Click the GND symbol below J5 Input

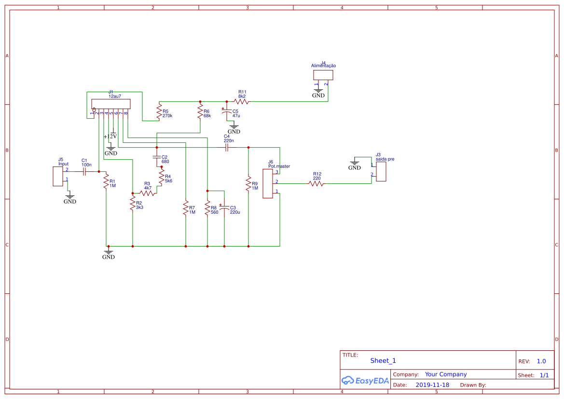[69, 197]
